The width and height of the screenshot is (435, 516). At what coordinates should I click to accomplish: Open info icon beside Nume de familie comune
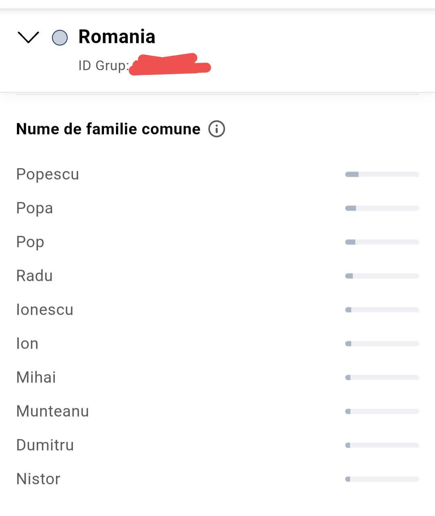coord(217,129)
